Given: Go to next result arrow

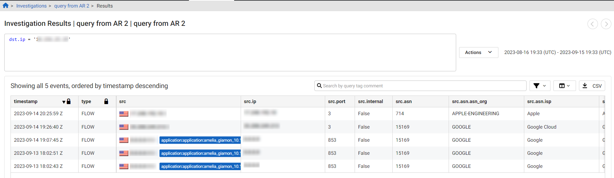Looking at the screenshot, I should coord(606,24).
